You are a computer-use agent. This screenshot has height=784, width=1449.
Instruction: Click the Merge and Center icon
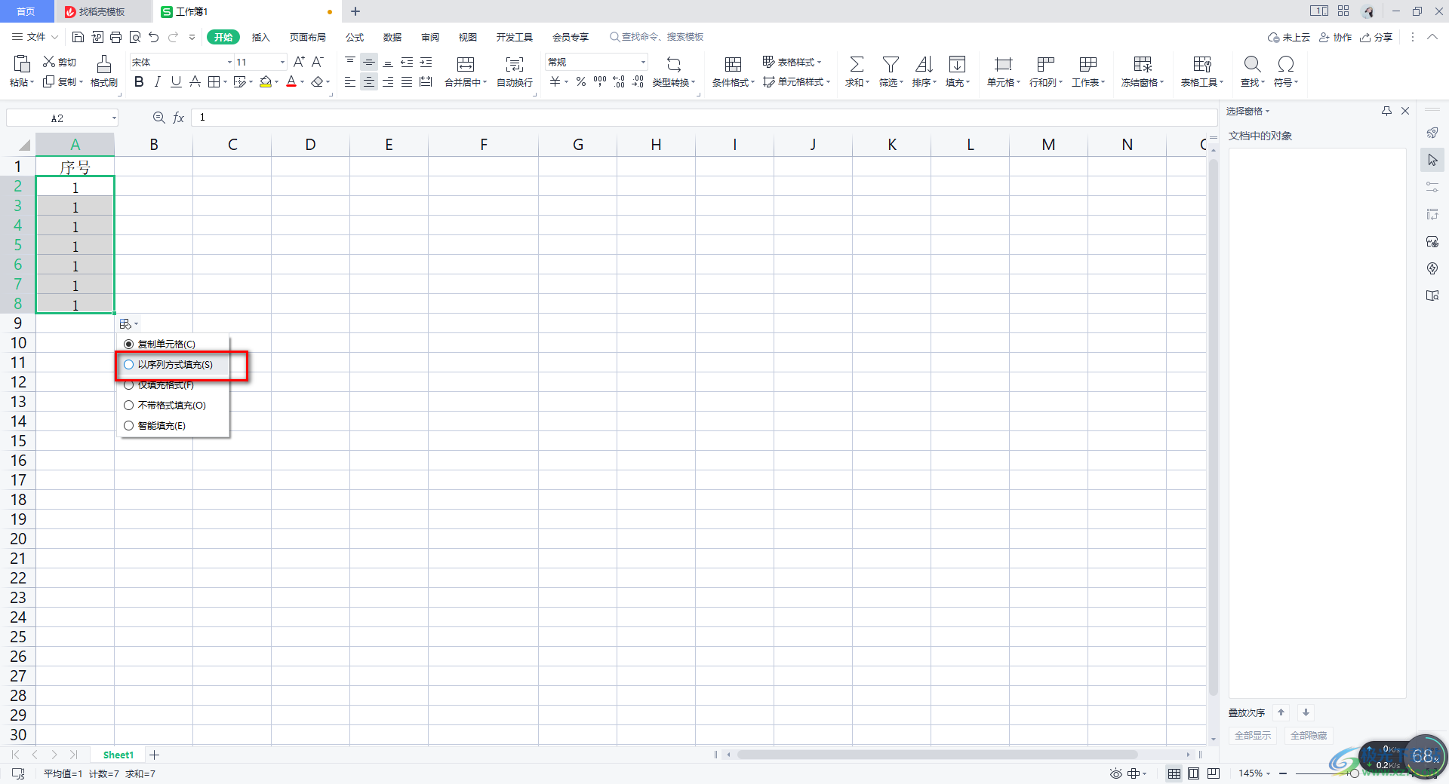point(466,64)
